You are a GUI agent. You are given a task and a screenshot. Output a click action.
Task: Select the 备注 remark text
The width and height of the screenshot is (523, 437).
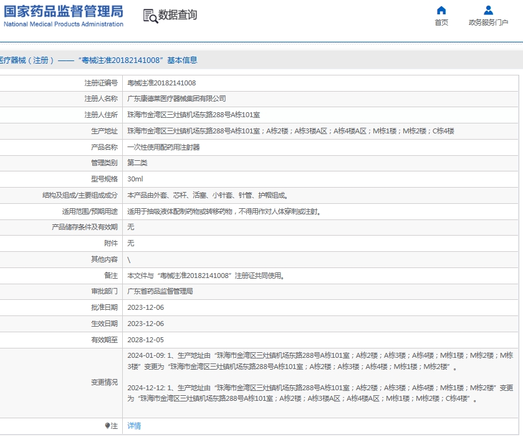[206, 276]
